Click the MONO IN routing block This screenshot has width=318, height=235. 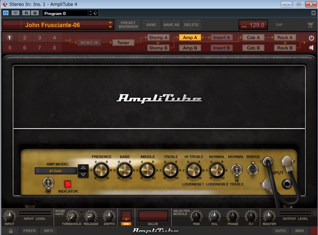[89, 42]
